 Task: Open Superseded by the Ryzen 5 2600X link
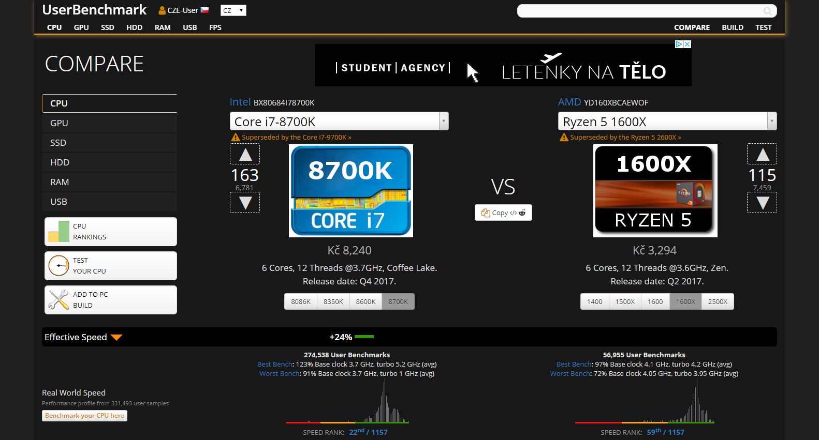pyautogui.click(x=625, y=138)
